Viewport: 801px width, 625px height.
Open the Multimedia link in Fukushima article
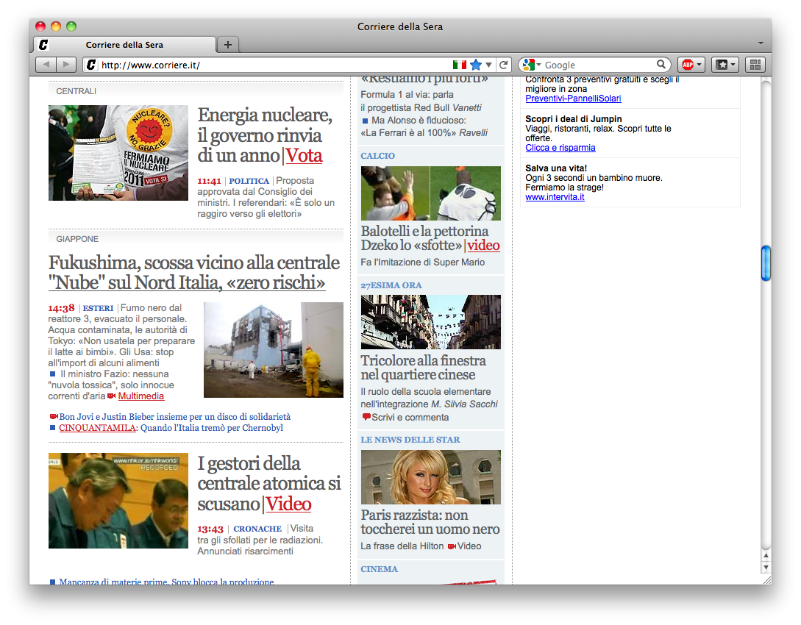click(140, 396)
